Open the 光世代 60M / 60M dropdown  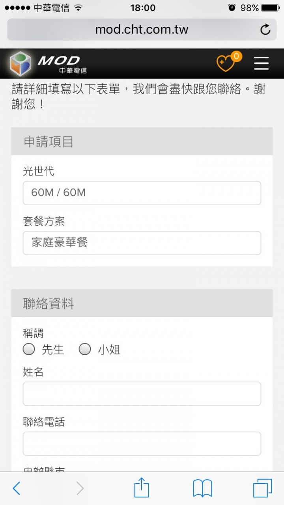coord(142,193)
